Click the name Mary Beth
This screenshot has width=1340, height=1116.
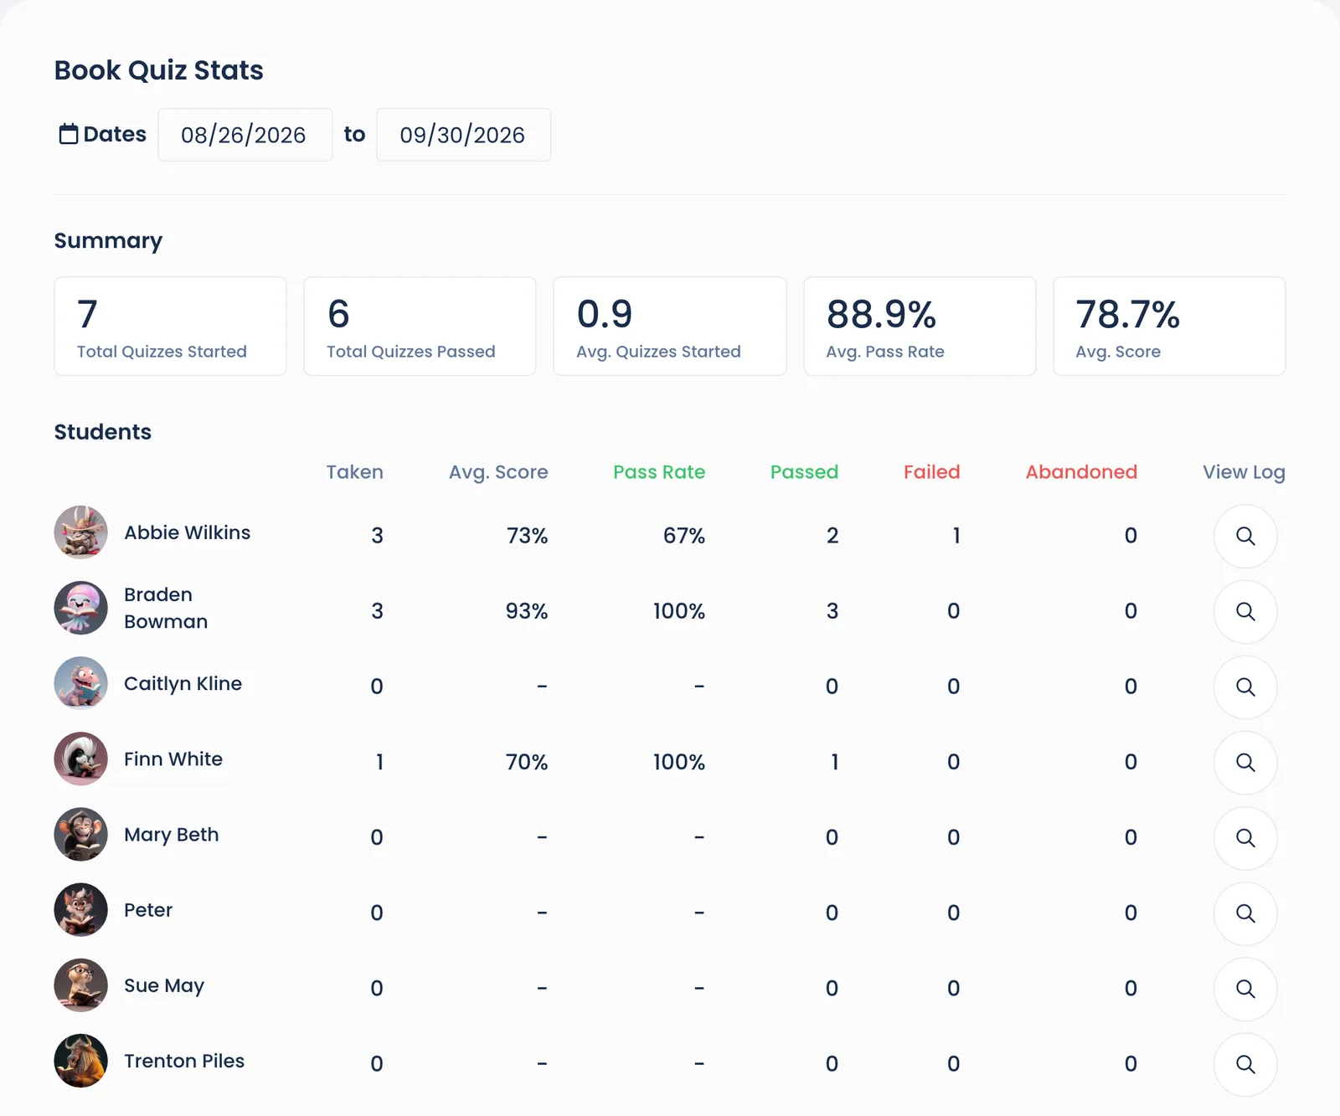(171, 835)
